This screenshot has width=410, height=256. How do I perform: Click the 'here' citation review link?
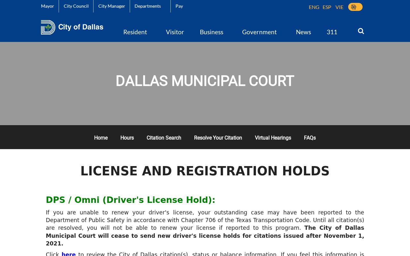[69, 254]
